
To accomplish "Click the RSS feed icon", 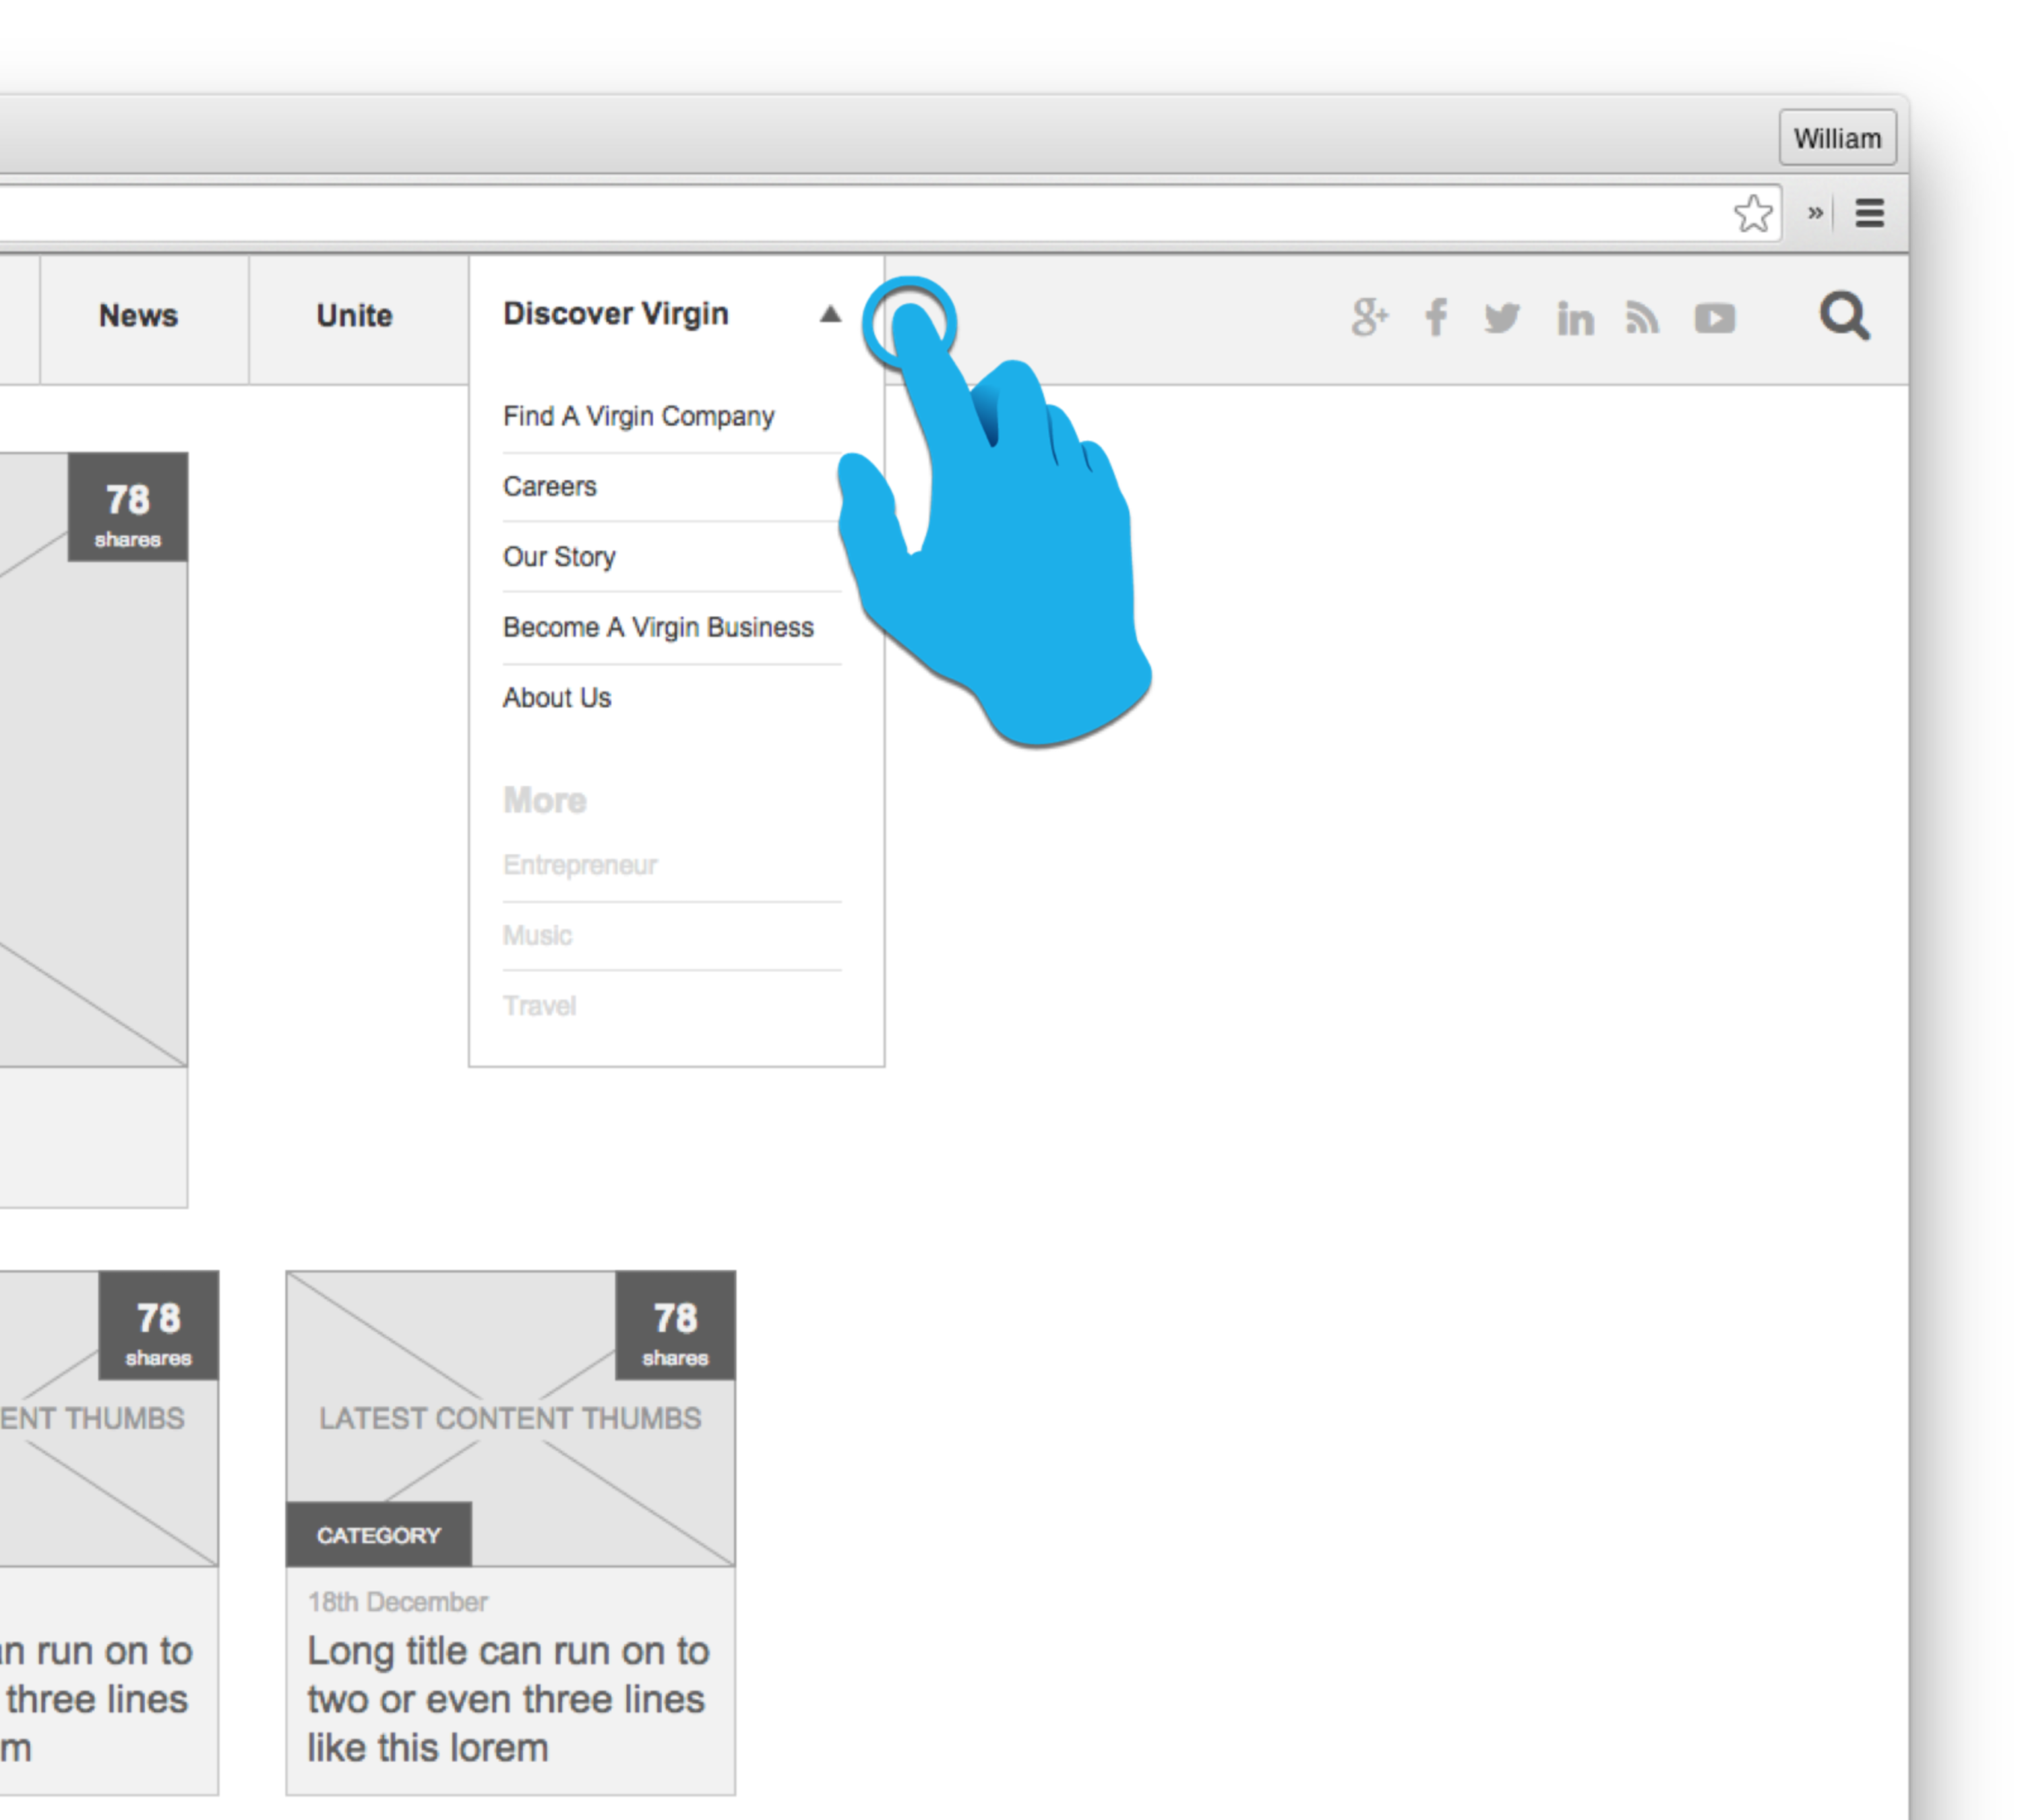I will [x=1642, y=318].
